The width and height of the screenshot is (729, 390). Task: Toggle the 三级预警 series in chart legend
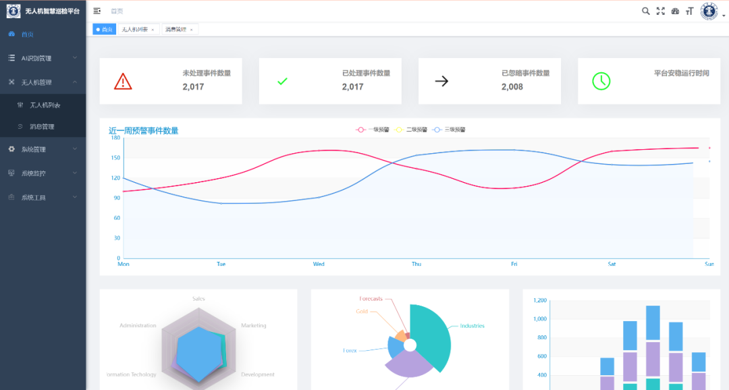449,130
